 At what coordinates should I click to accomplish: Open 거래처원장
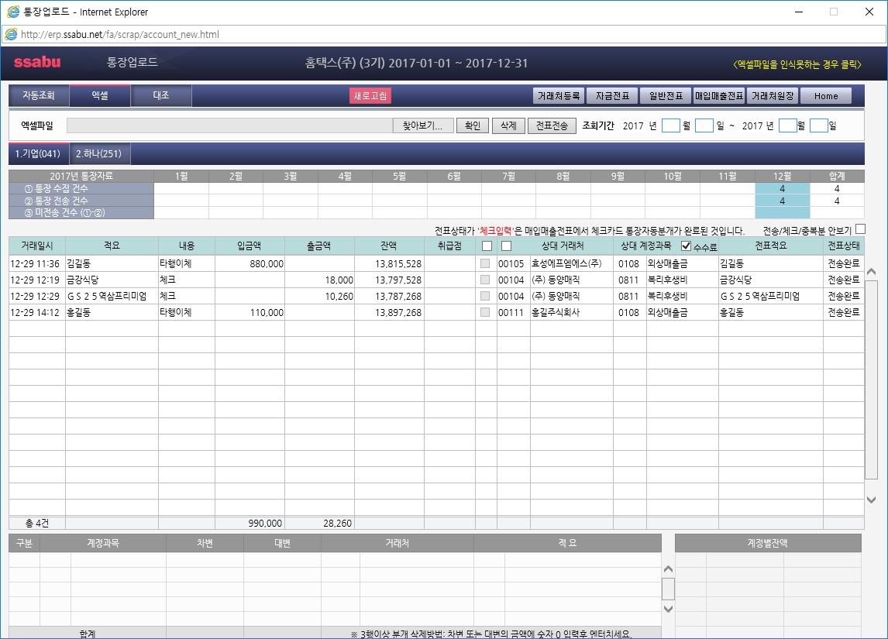(x=773, y=95)
